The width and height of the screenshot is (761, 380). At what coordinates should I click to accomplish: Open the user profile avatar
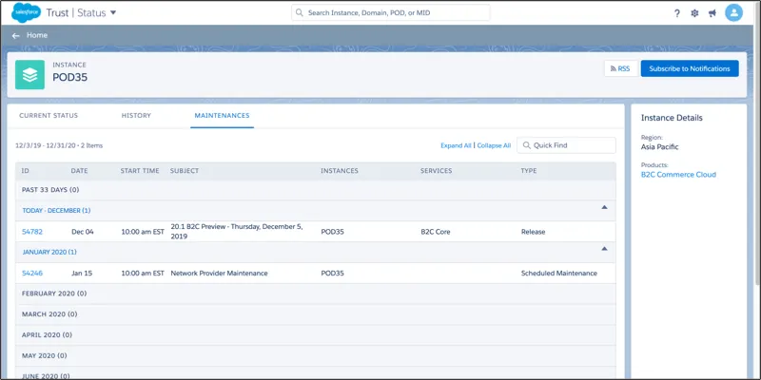click(x=733, y=12)
